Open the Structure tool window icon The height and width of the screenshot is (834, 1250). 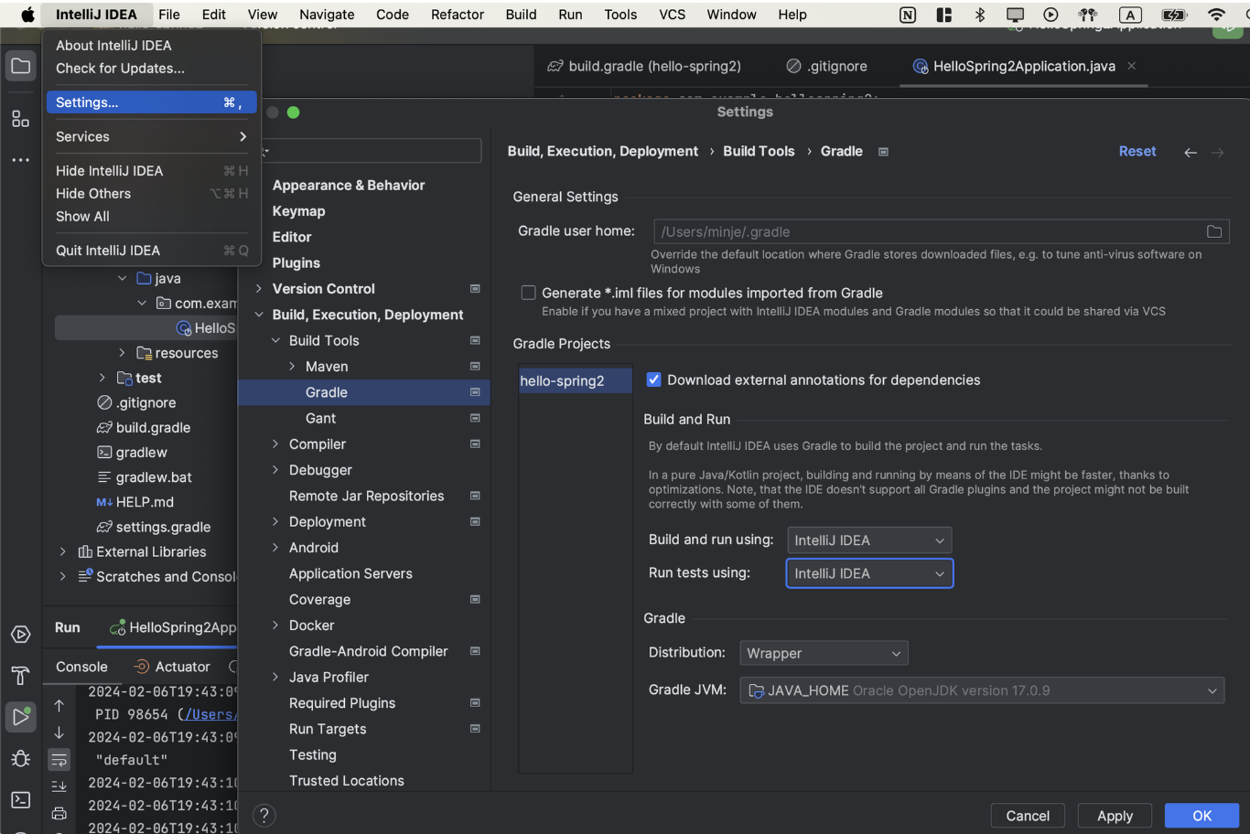click(x=20, y=119)
